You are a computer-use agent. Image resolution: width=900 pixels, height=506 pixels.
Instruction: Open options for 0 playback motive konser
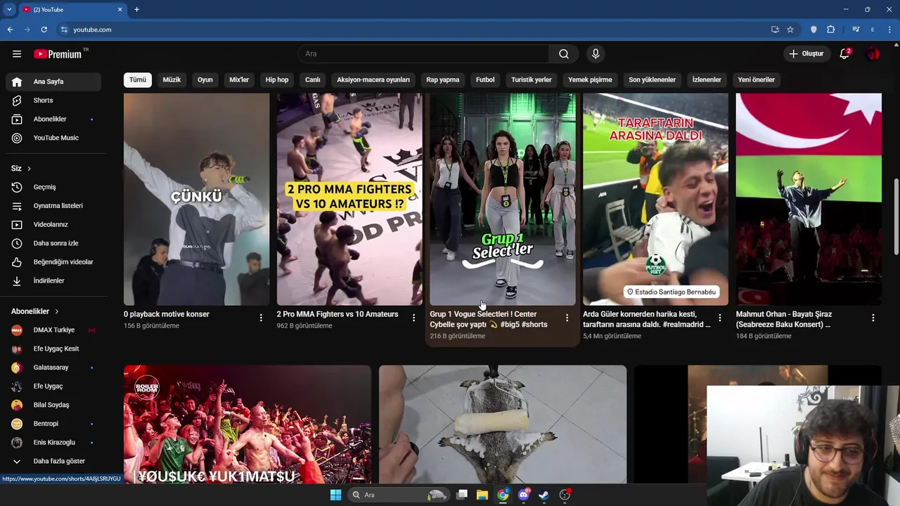pyautogui.click(x=261, y=318)
